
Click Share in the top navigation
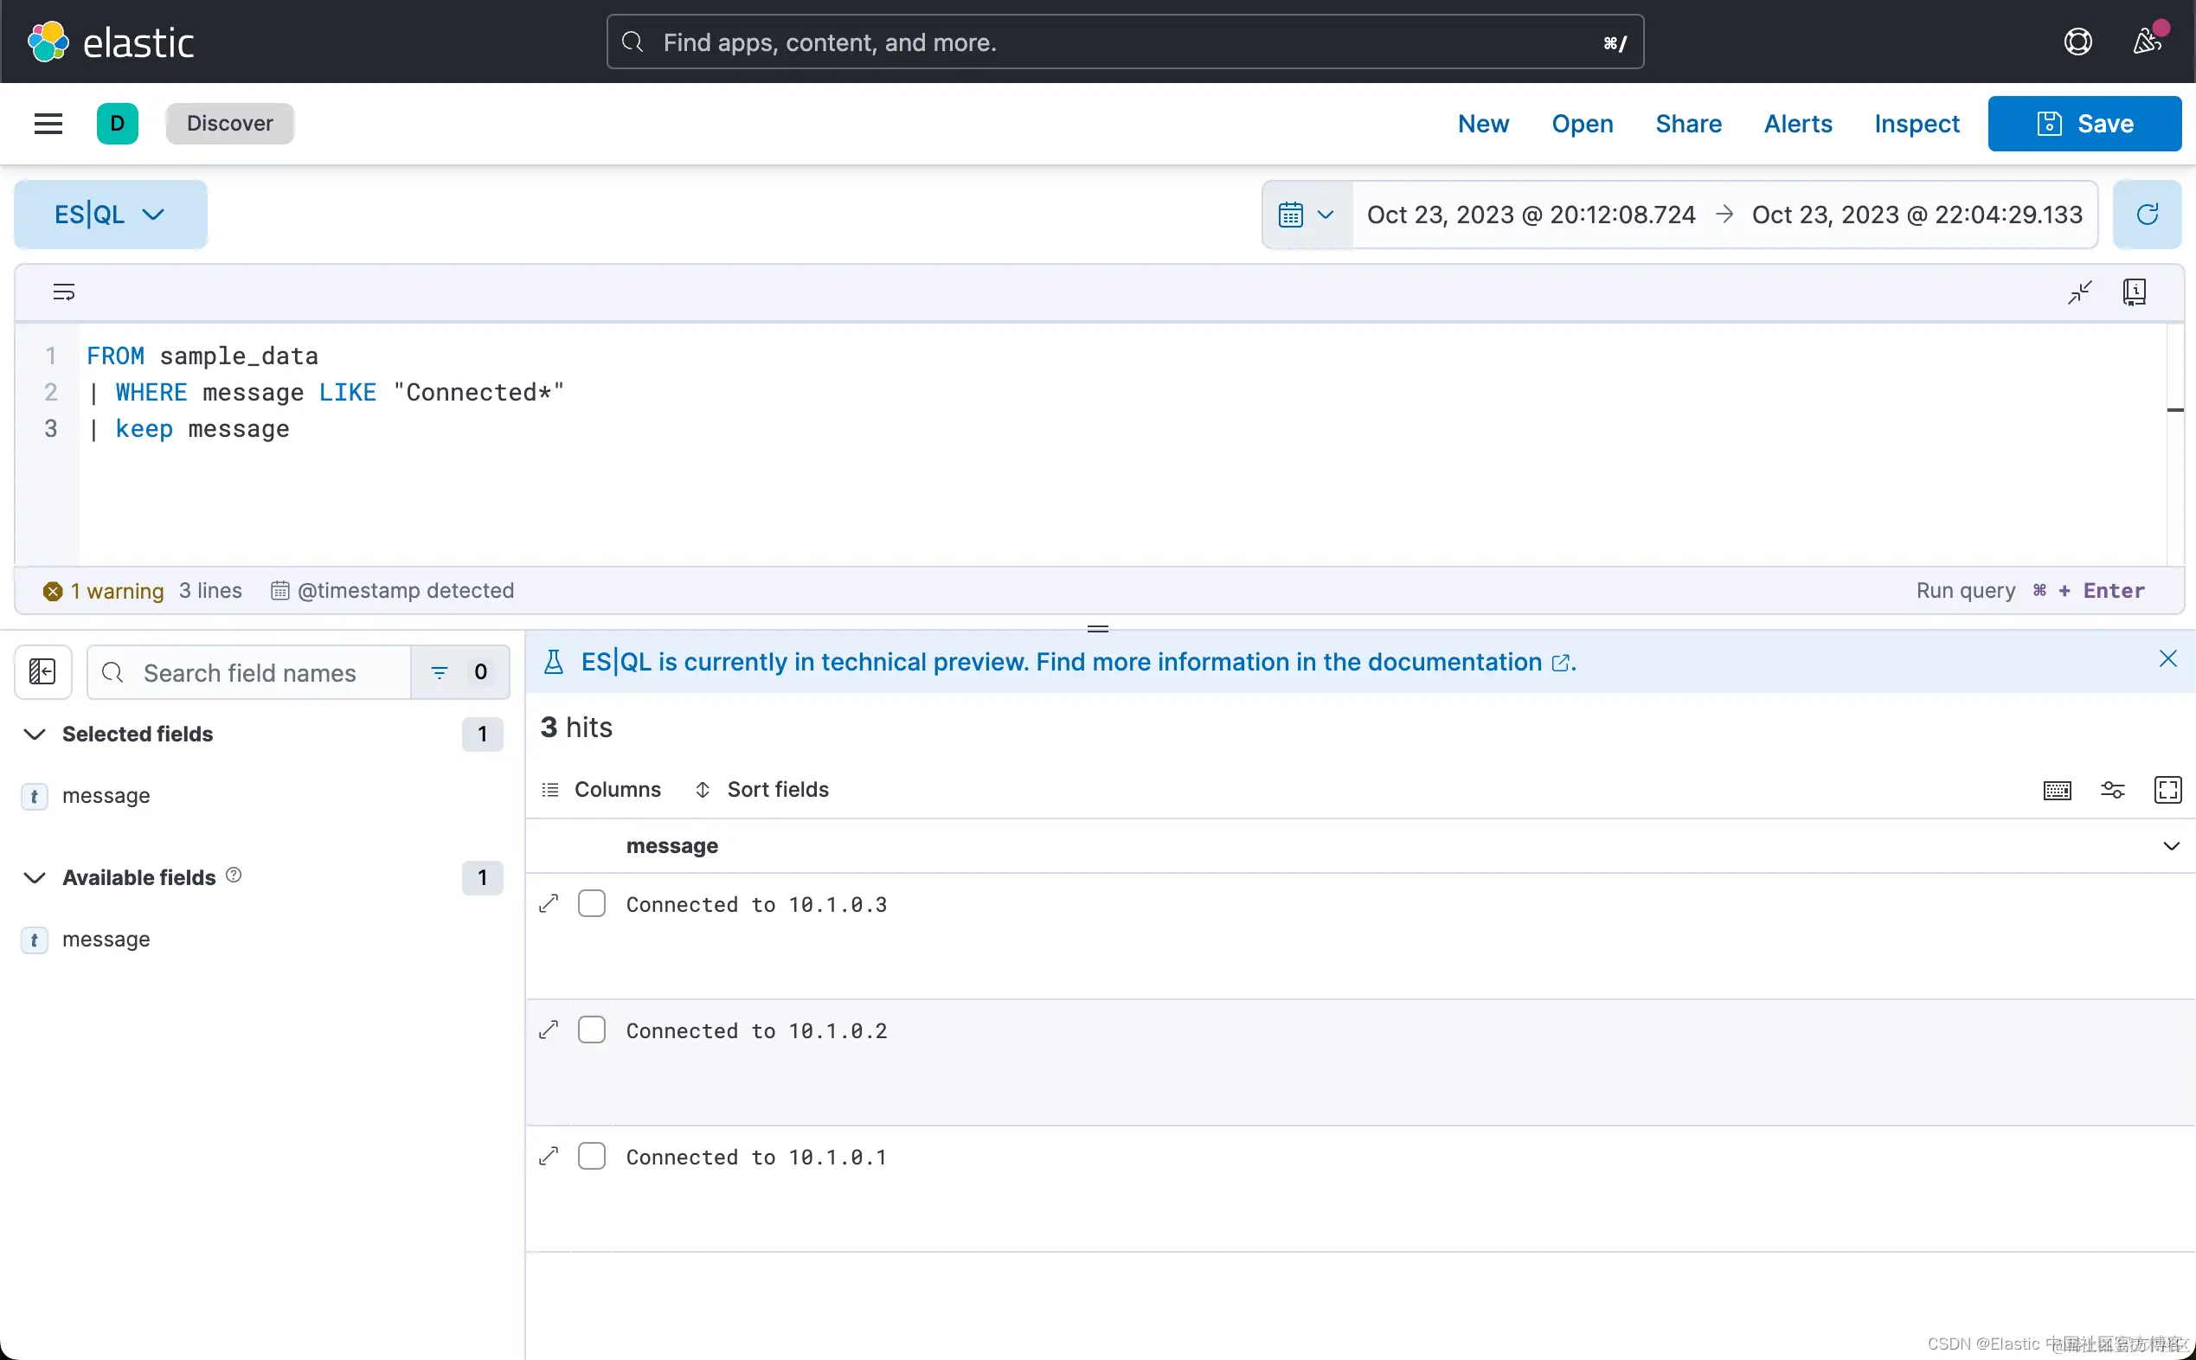point(1688,123)
